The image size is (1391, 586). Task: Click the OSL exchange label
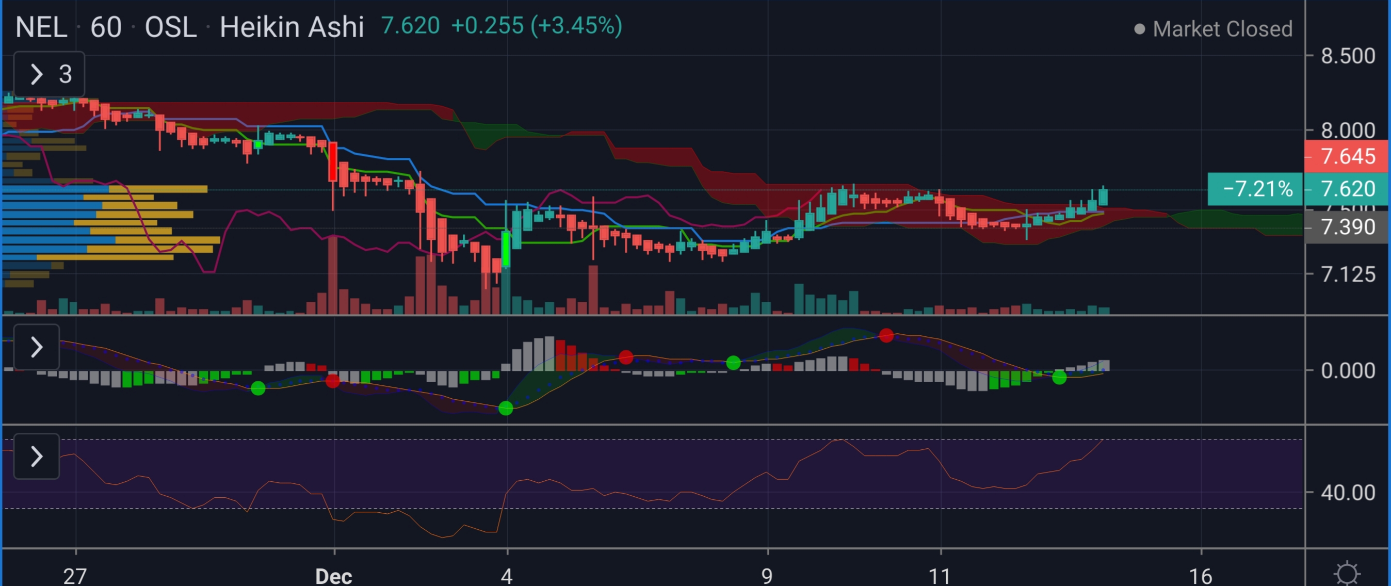coord(171,27)
